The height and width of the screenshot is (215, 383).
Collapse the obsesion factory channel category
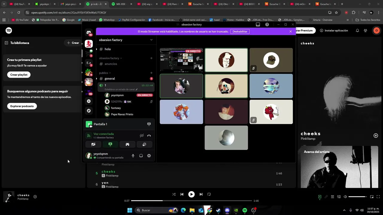tap(111, 58)
